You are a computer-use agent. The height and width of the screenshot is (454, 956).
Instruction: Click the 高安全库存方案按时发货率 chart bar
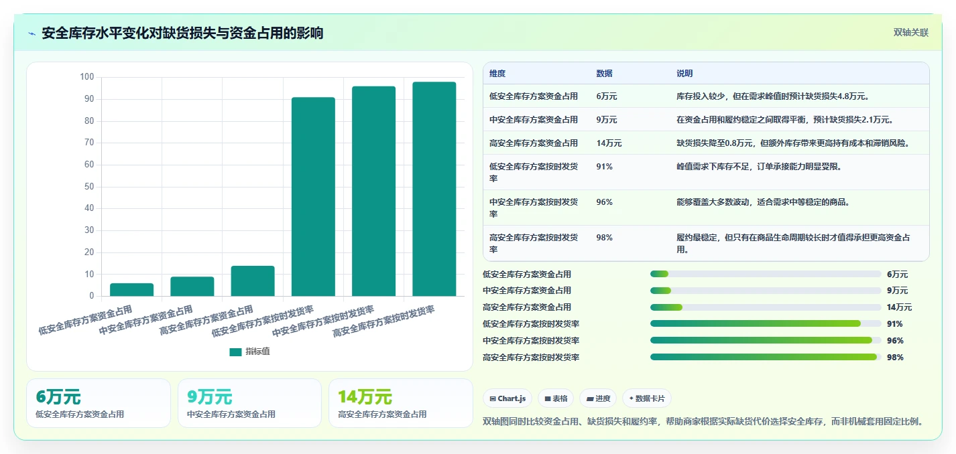434,189
